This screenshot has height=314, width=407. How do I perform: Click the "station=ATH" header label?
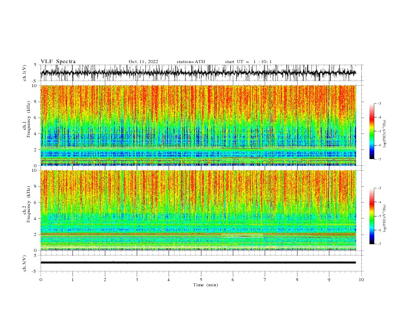coord(191,62)
